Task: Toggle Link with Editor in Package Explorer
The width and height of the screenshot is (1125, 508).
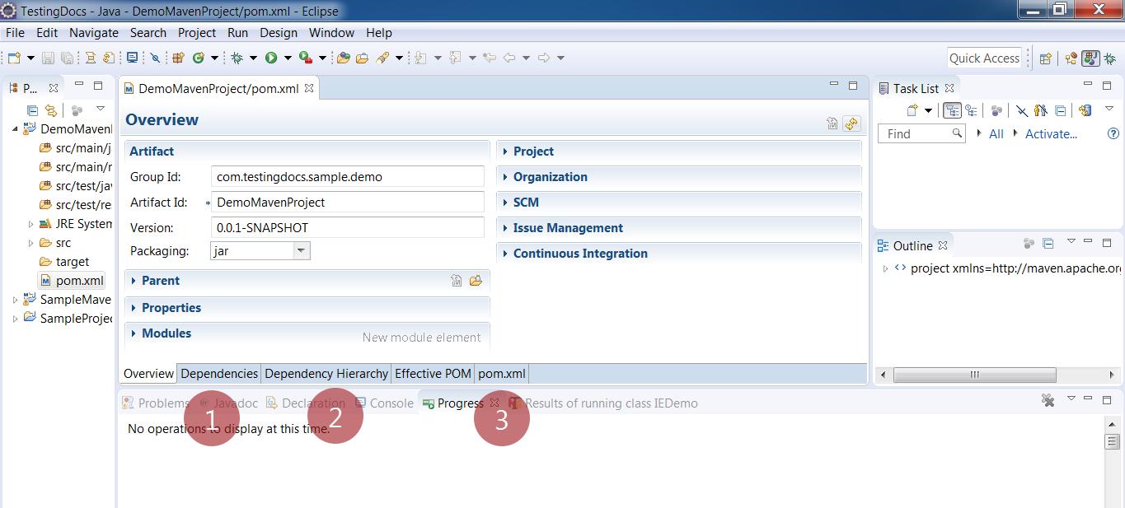Action: coord(51,110)
